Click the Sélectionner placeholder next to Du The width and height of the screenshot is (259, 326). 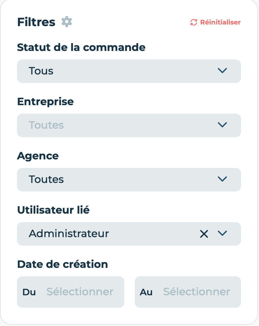tap(80, 292)
